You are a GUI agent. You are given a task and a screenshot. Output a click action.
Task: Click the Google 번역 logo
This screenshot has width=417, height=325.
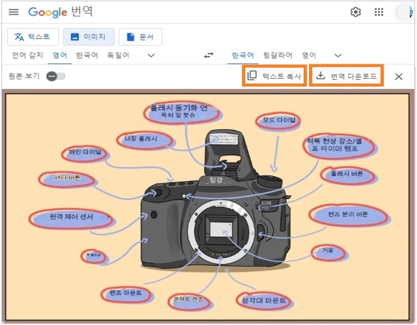click(61, 12)
